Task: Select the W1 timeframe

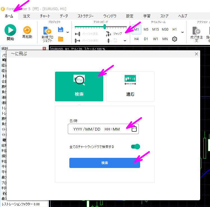Action: click(x=156, y=39)
